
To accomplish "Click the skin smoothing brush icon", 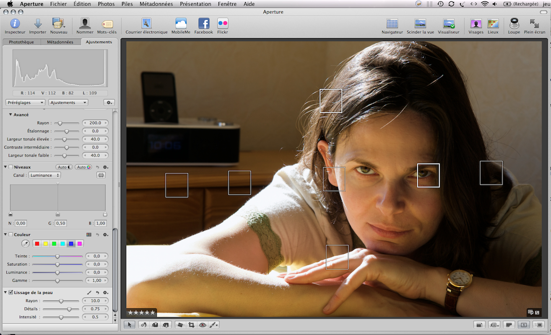I will 89,293.
